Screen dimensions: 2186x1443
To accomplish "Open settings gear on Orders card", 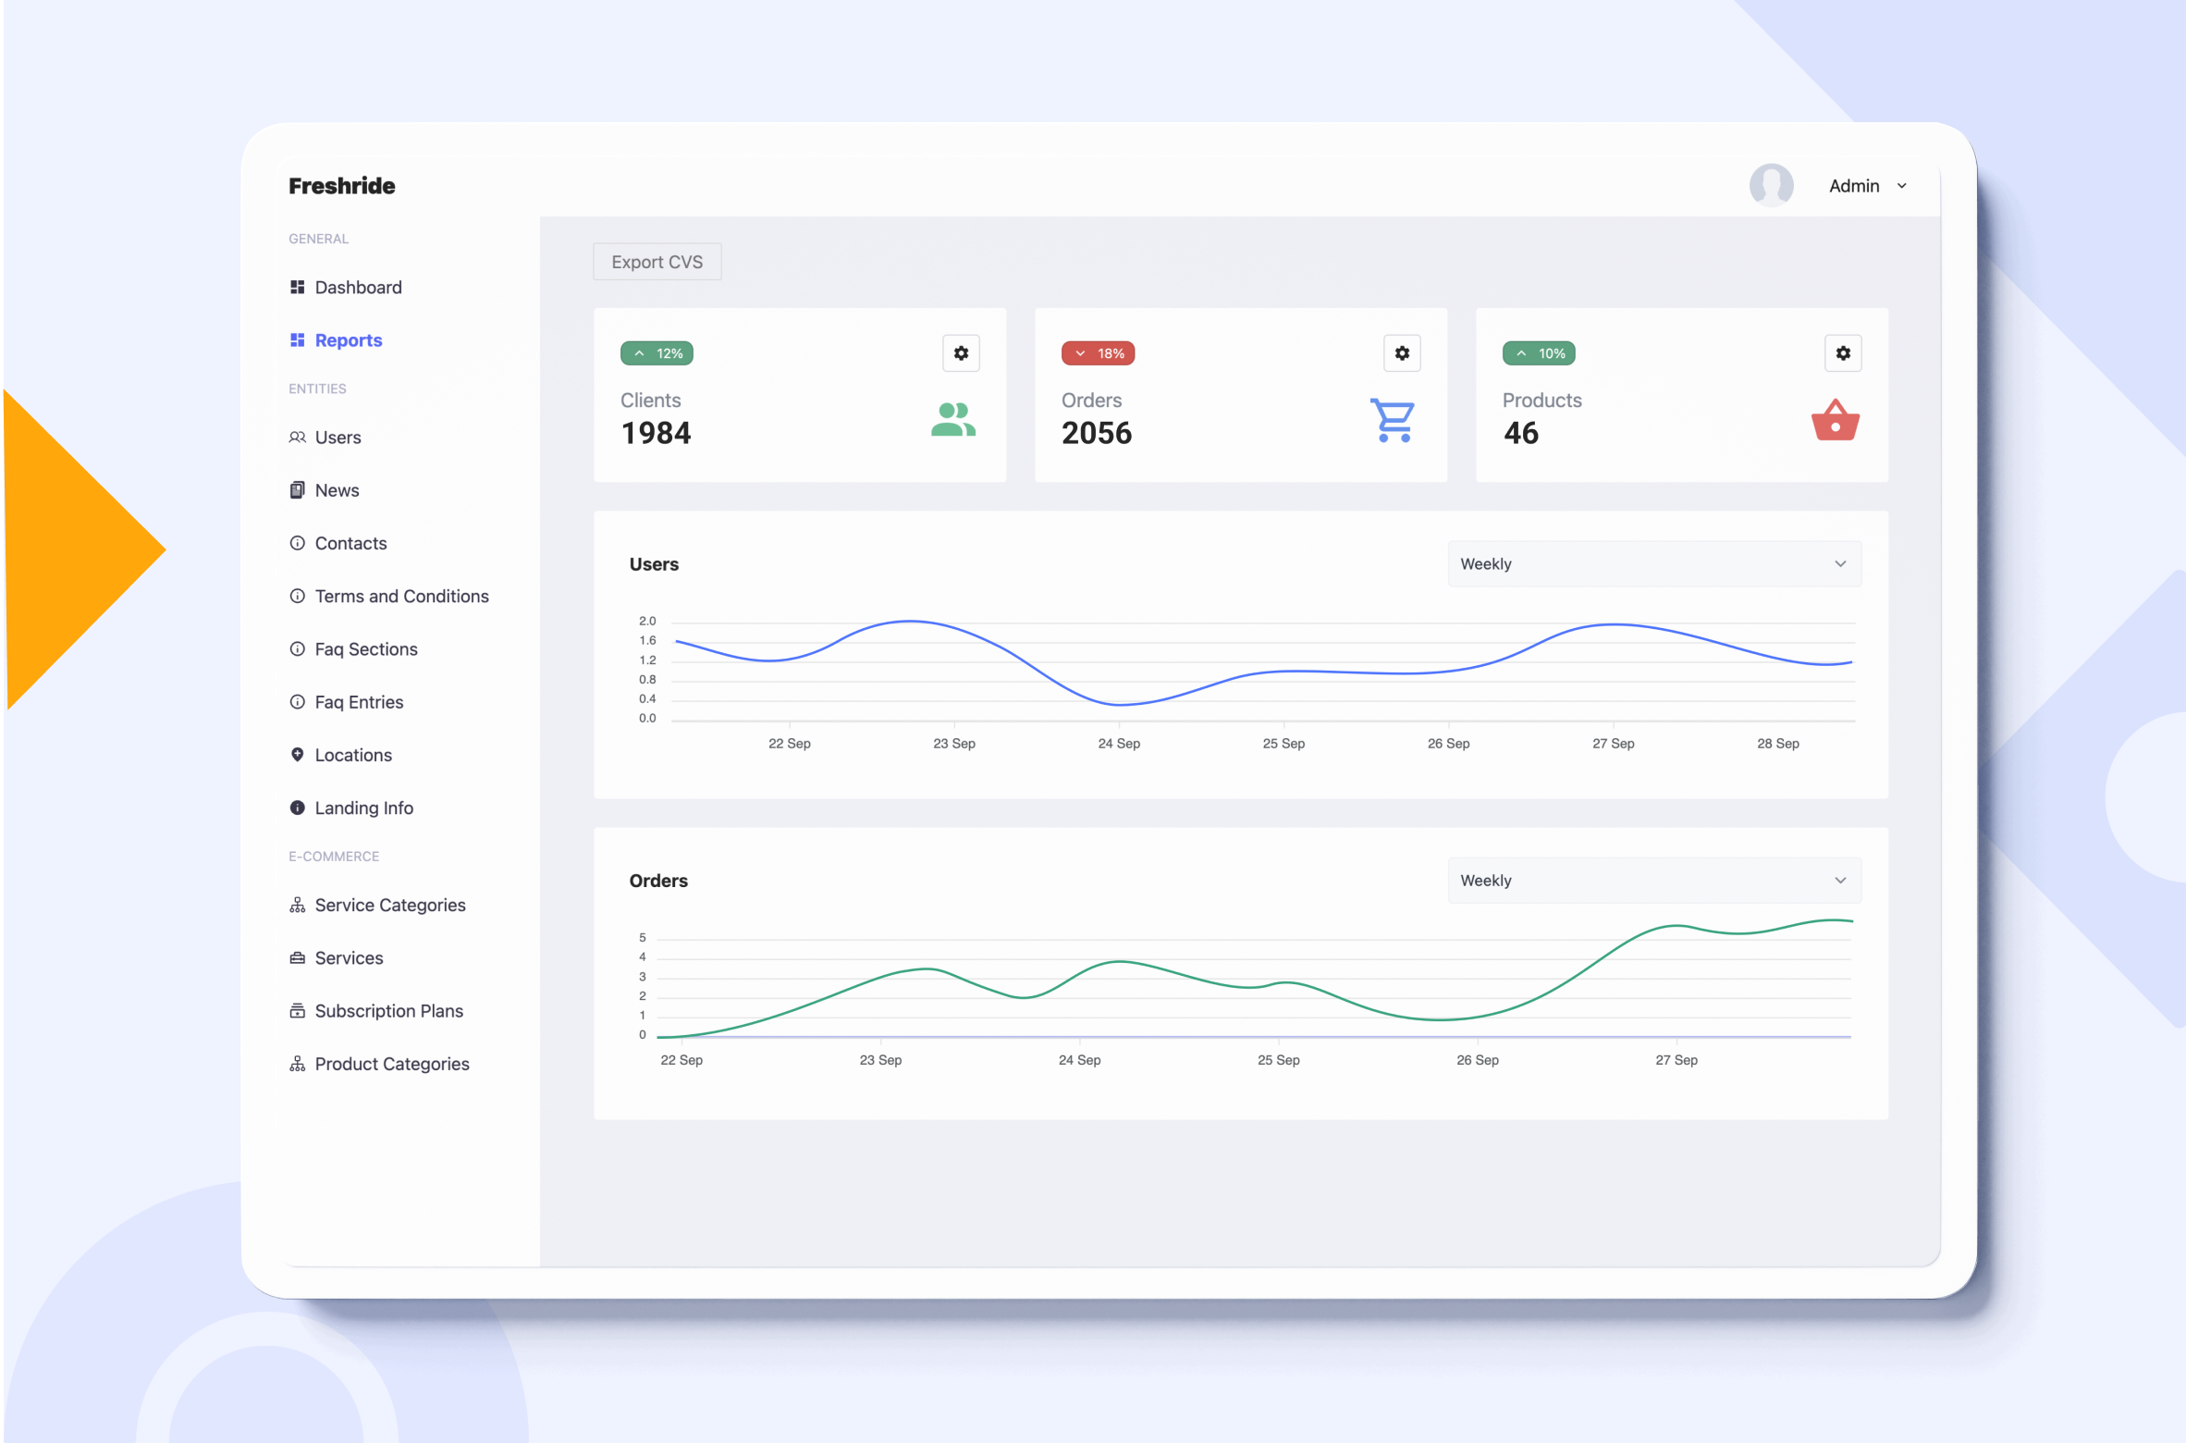I will point(1402,353).
